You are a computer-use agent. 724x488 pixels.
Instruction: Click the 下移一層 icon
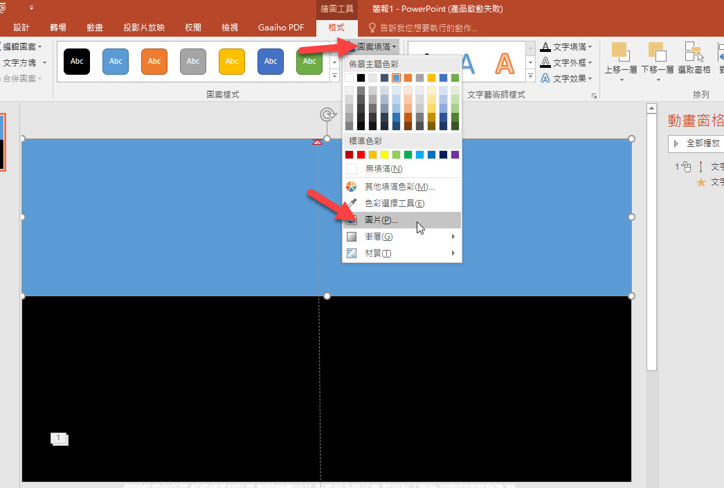658,52
